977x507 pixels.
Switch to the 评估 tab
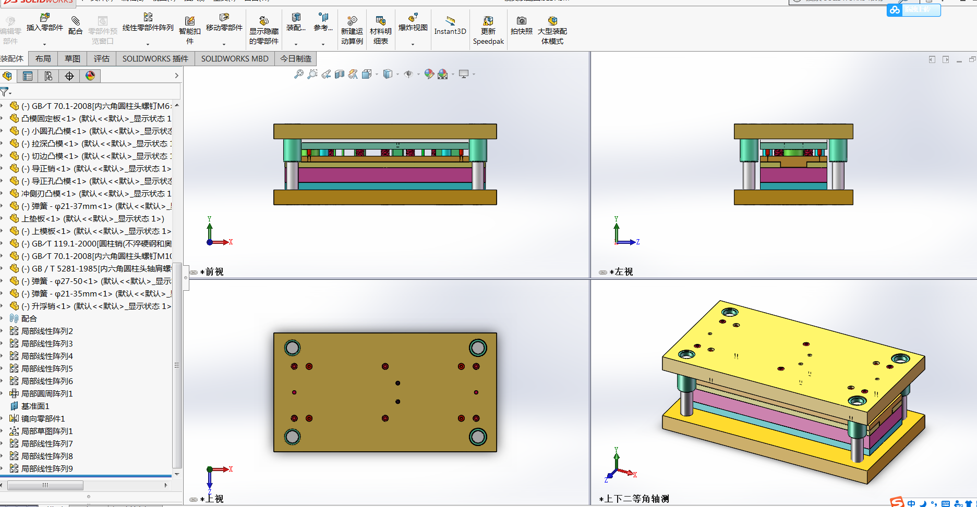tap(102, 58)
